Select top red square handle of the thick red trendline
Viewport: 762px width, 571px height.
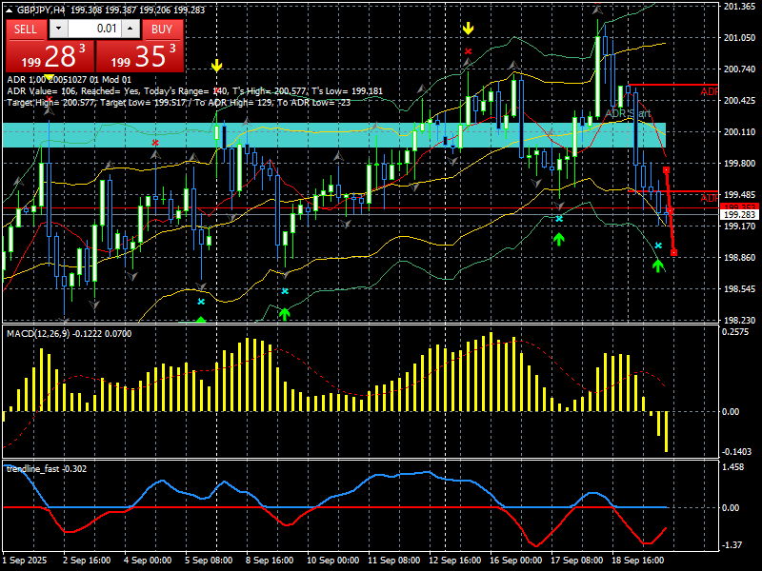[x=666, y=170]
